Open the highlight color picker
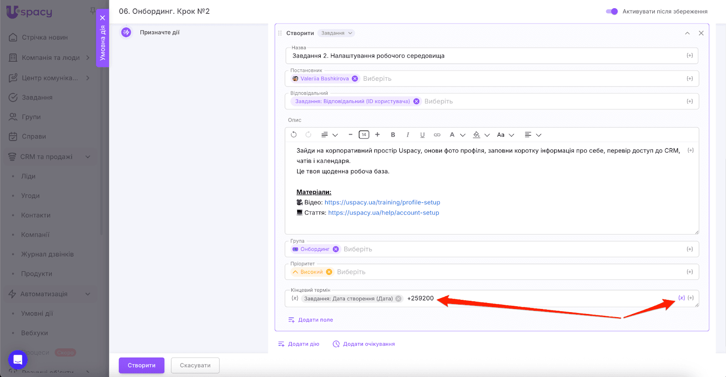Viewport: 726px width, 377px height. click(476, 135)
